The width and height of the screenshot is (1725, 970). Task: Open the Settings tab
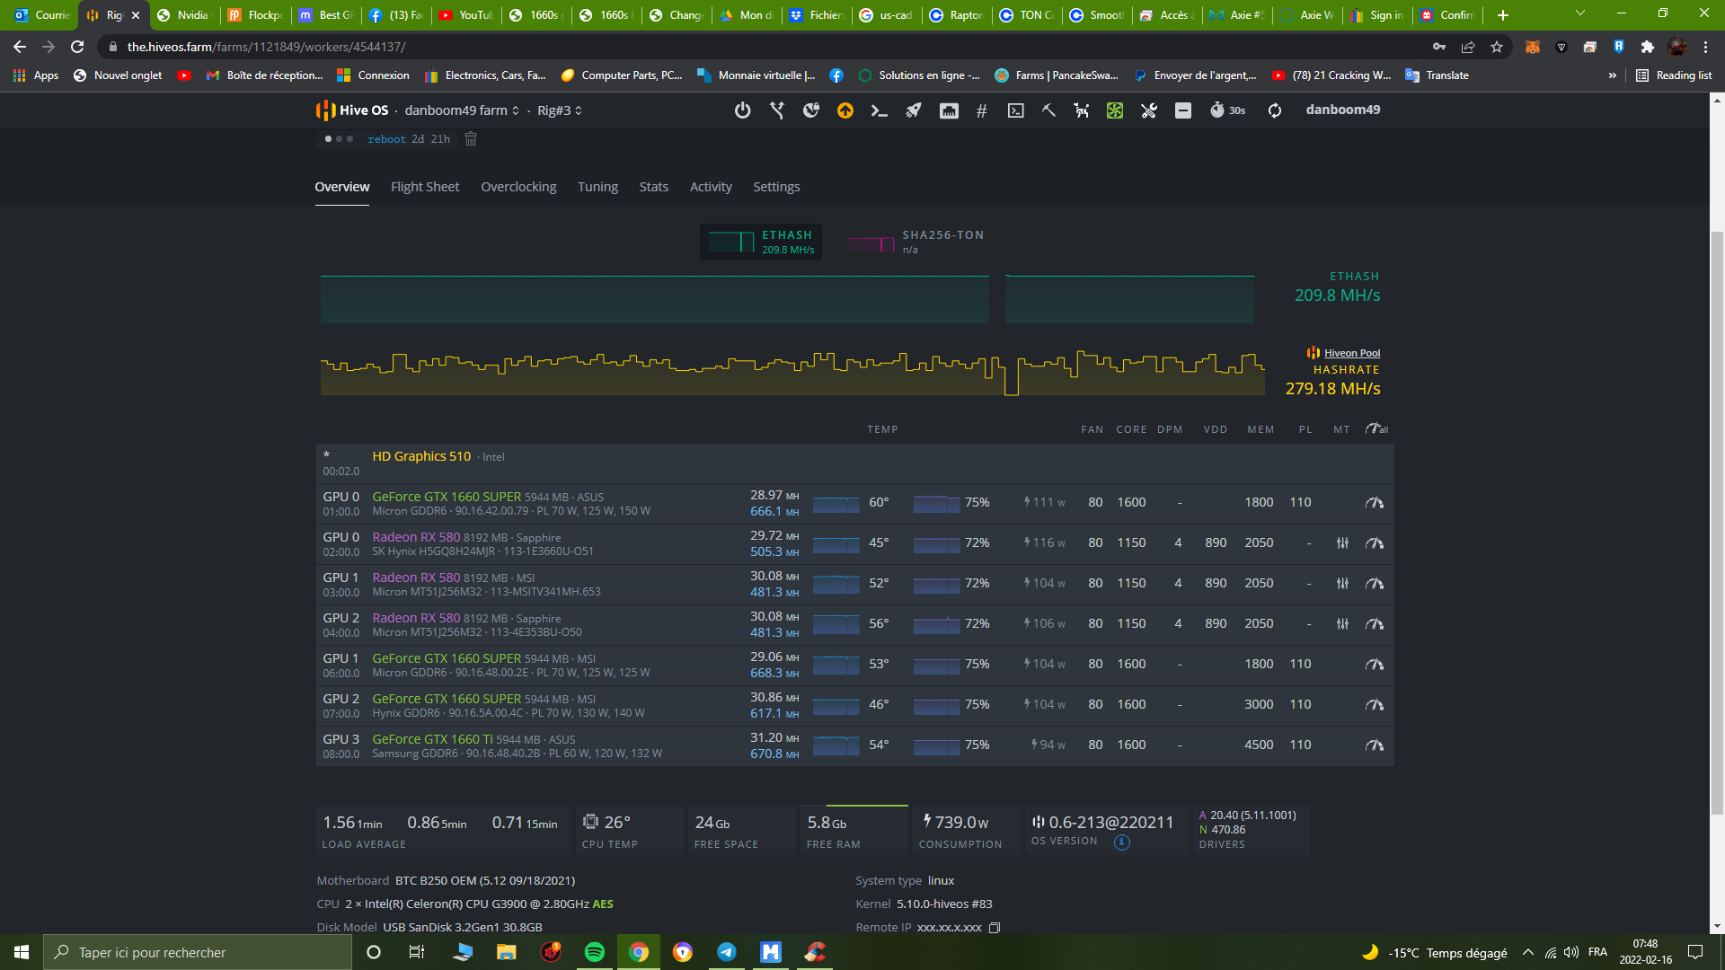(776, 187)
